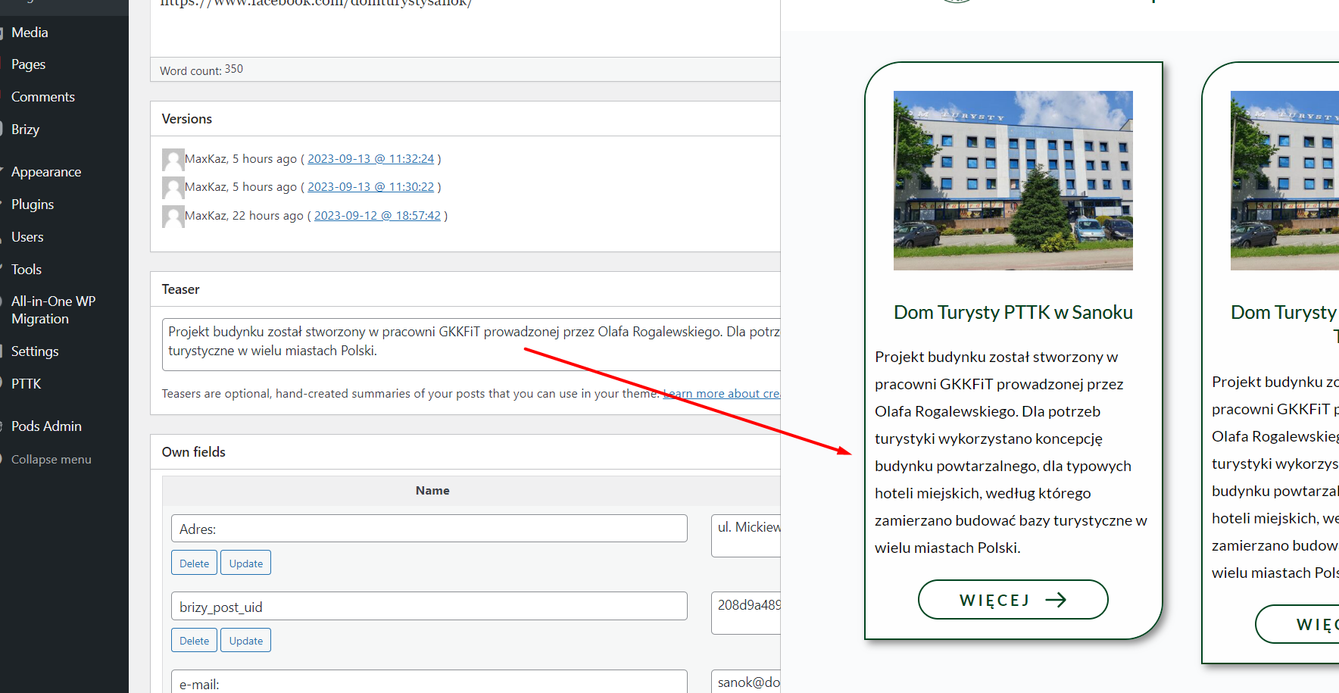The width and height of the screenshot is (1339, 693).
Task: Click the ul. Mickiewicza value field
Action: pyautogui.click(x=746, y=535)
